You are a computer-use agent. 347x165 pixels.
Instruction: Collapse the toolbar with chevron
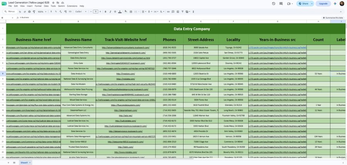click(x=341, y=12)
